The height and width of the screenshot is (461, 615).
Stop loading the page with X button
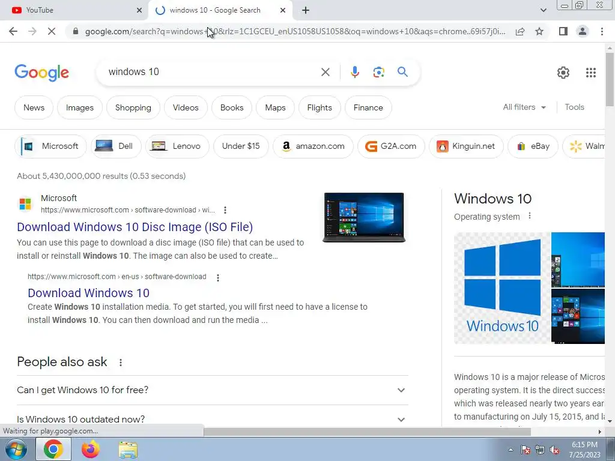tap(52, 31)
